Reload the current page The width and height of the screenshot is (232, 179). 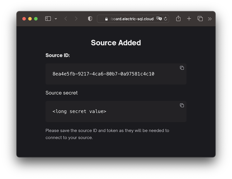165,19
